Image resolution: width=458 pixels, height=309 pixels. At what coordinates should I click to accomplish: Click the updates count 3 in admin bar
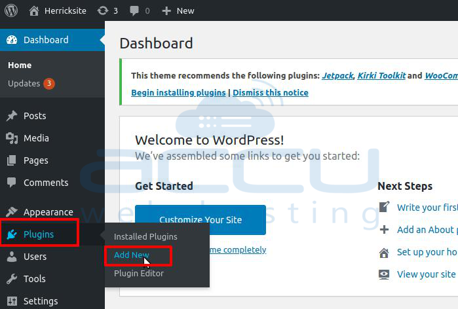116,11
